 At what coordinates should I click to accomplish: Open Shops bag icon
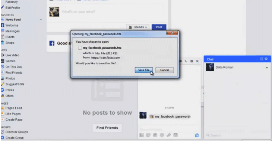coord(2,43)
